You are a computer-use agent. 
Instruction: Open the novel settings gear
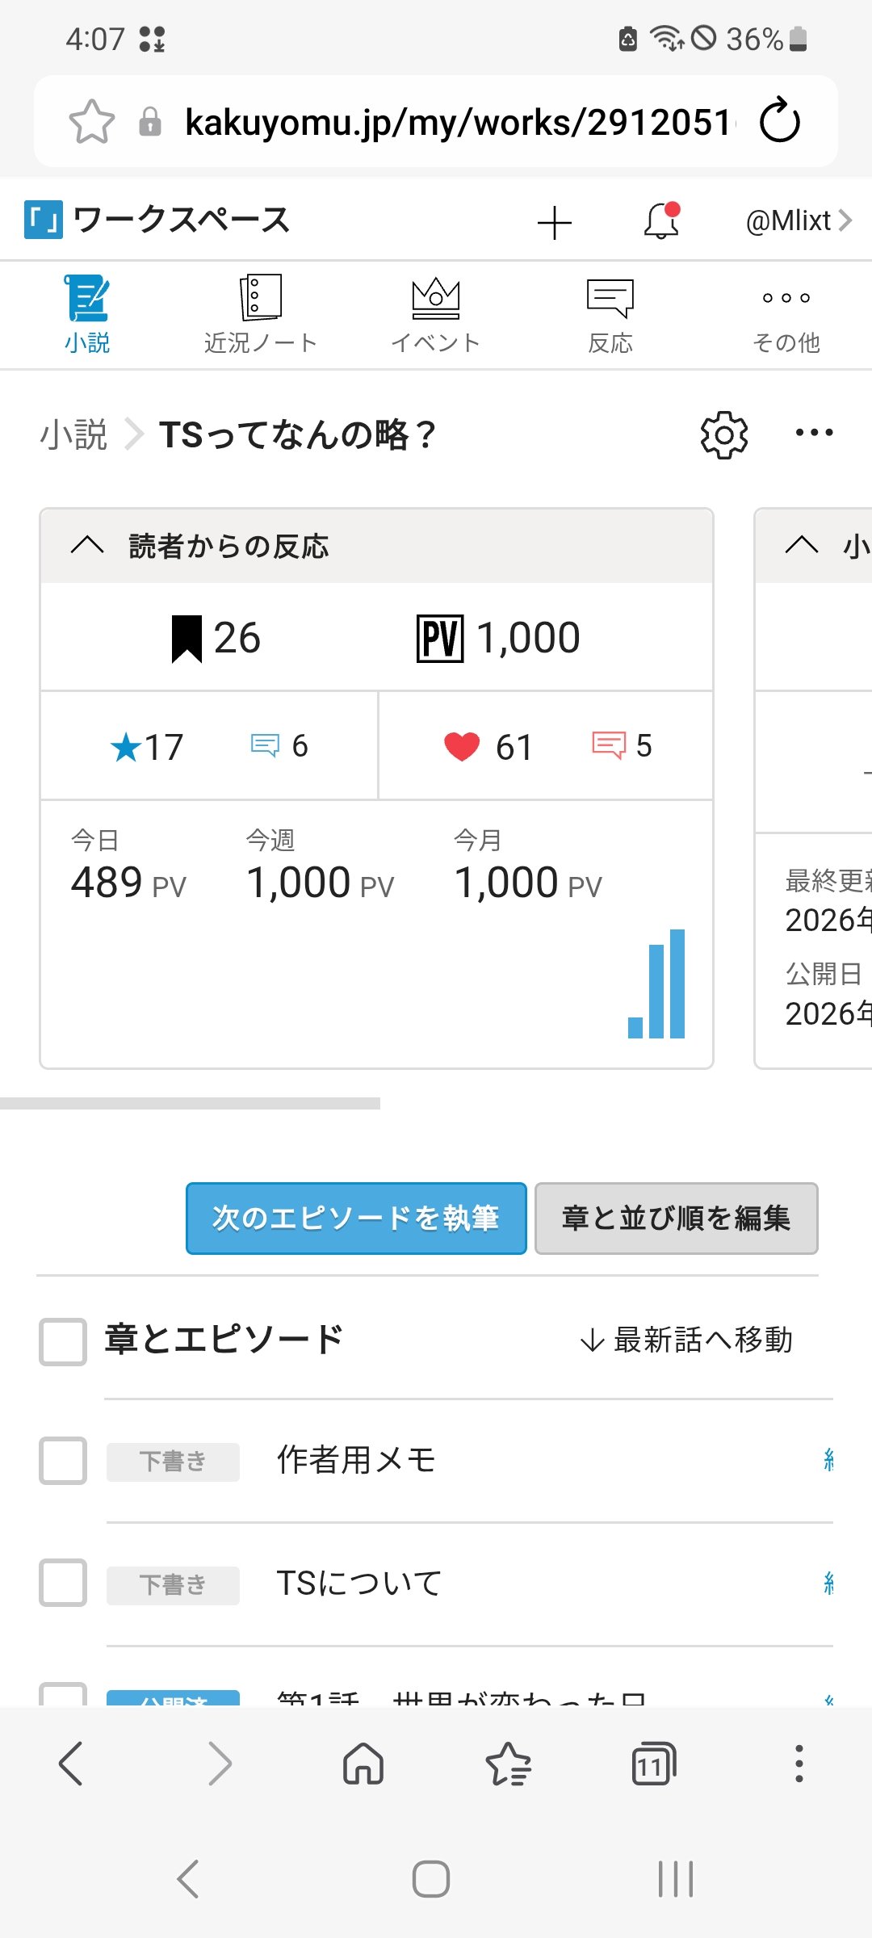(723, 435)
